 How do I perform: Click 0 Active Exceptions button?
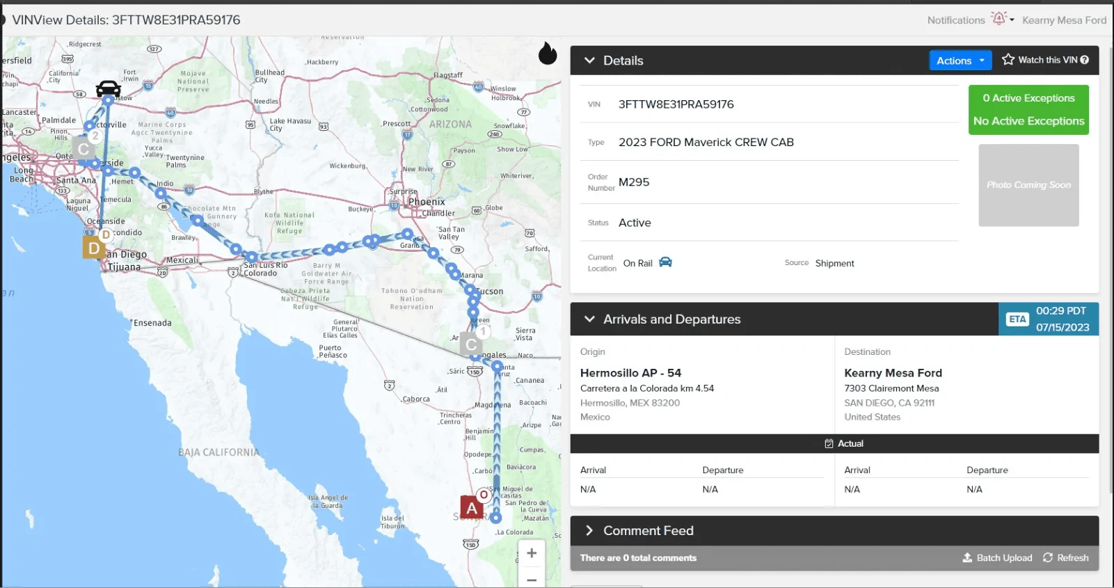(1028, 109)
